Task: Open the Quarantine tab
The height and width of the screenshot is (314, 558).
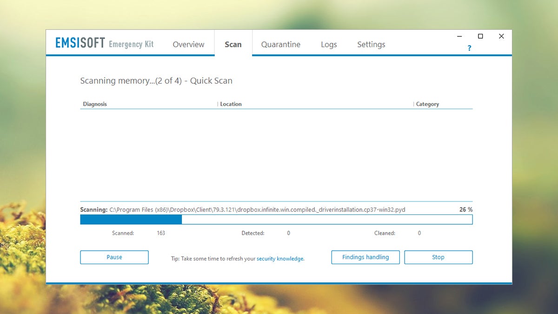Action: pyautogui.click(x=280, y=45)
